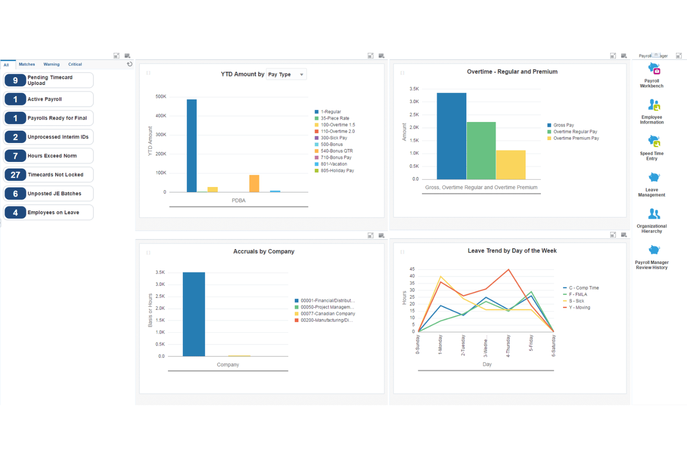Open the Payroll Manager Review History icon
687x458 pixels.
click(x=654, y=250)
